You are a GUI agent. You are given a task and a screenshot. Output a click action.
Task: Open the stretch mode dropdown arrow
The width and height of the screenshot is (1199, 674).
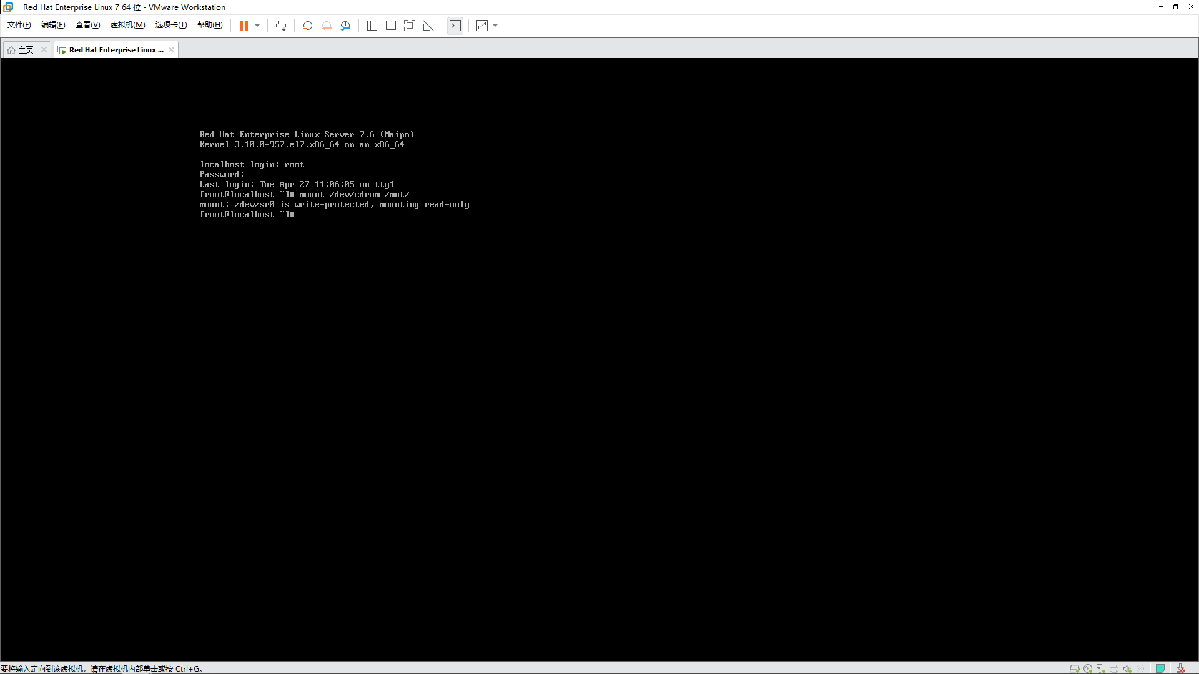(x=496, y=26)
